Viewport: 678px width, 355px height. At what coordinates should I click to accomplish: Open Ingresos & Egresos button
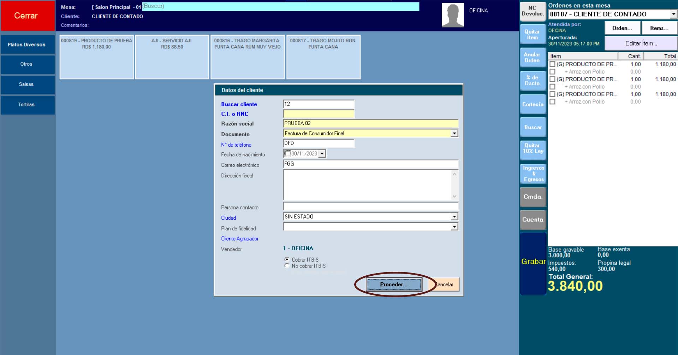point(533,174)
